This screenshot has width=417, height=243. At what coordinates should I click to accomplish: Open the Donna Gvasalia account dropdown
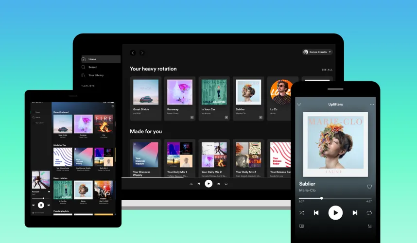tap(317, 52)
